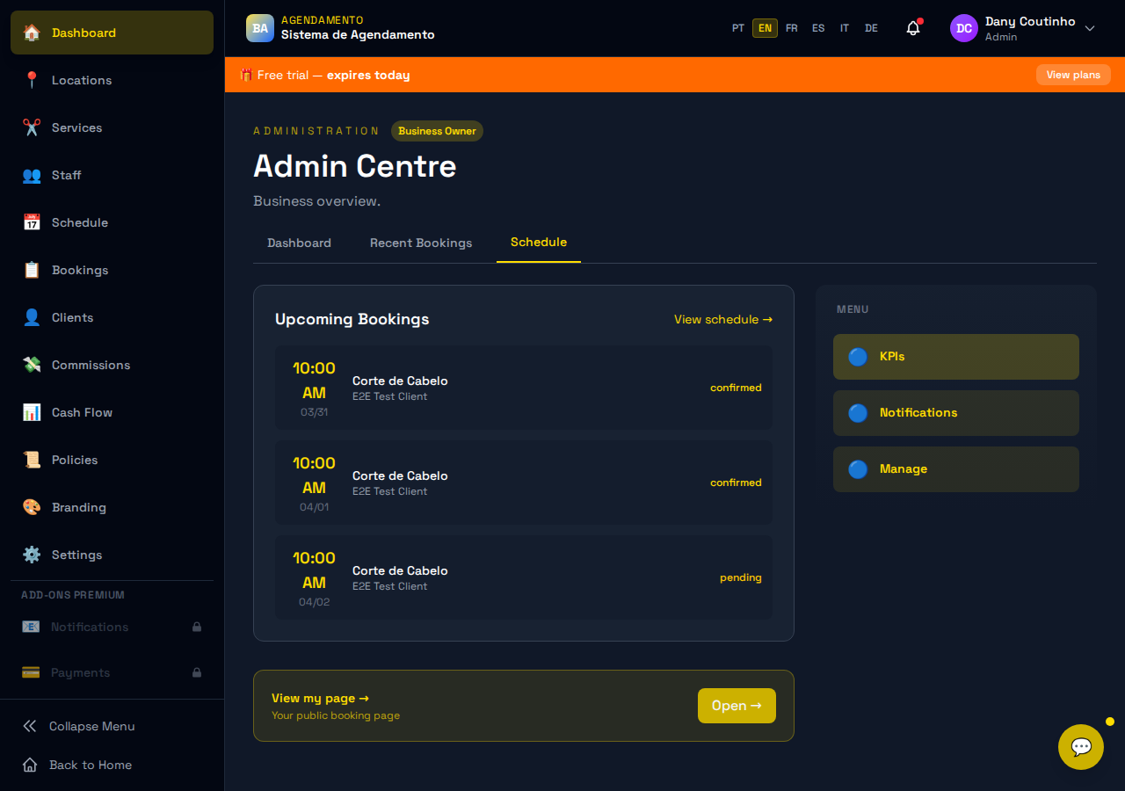Switch language to FR
The height and width of the screenshot is (791, 1125).
coord(792,28)
